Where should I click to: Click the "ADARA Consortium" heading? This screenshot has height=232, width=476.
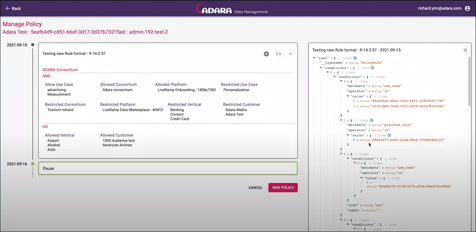coord(60,70)
